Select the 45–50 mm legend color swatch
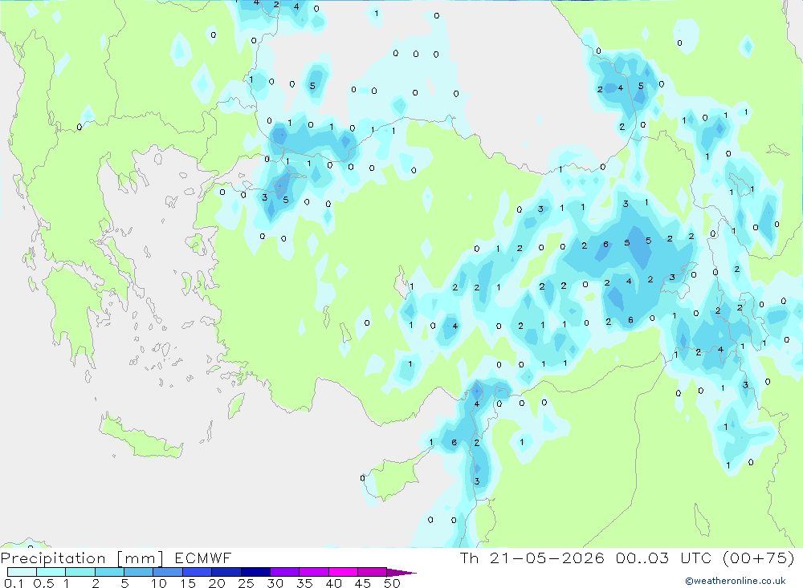 (372, 572)
